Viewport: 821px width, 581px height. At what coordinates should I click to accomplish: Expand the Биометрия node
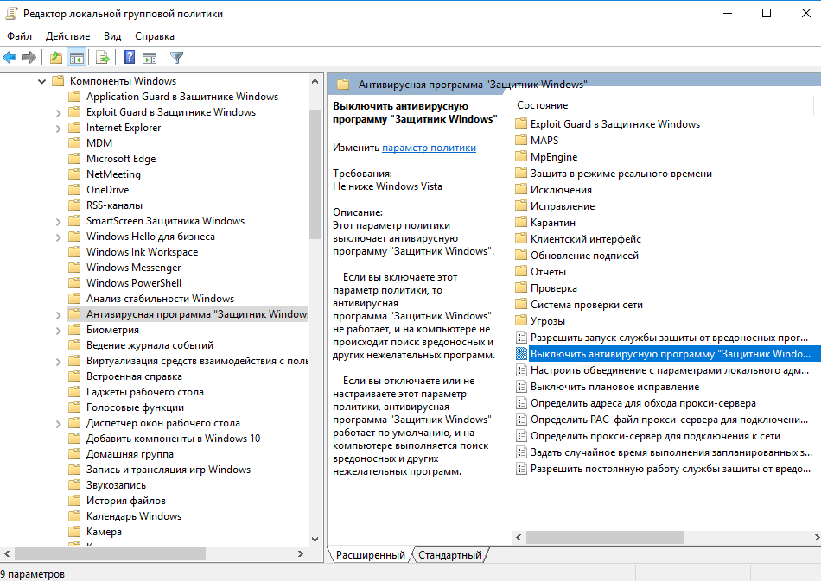point(58,330)
